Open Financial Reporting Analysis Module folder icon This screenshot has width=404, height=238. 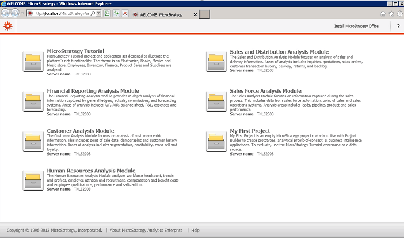33,101
